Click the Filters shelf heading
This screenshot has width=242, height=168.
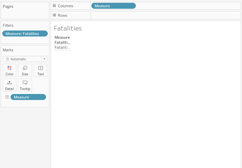click(x=8, y=25)
